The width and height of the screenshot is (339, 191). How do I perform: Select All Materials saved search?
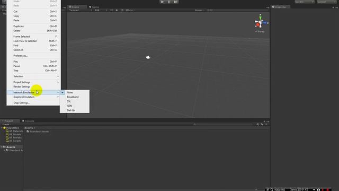15,131
